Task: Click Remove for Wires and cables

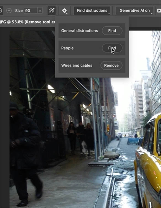Action: point(111,65)
